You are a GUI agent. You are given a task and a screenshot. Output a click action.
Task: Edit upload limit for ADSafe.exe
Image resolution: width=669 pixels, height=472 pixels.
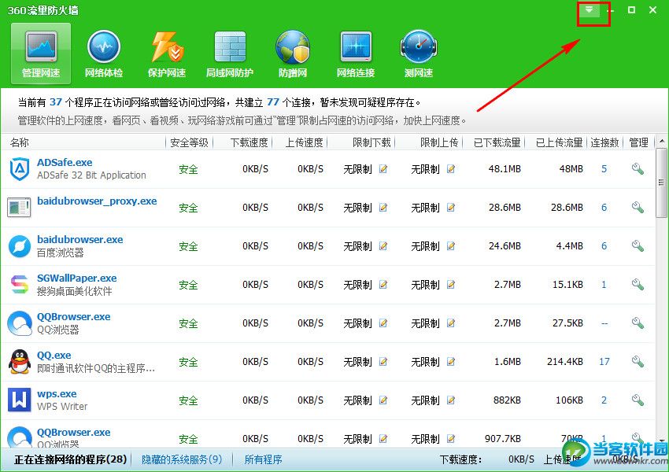click(450, 169)
